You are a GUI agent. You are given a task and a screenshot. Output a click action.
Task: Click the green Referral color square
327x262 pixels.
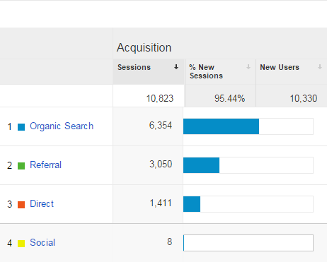click(x=21, y=166)
